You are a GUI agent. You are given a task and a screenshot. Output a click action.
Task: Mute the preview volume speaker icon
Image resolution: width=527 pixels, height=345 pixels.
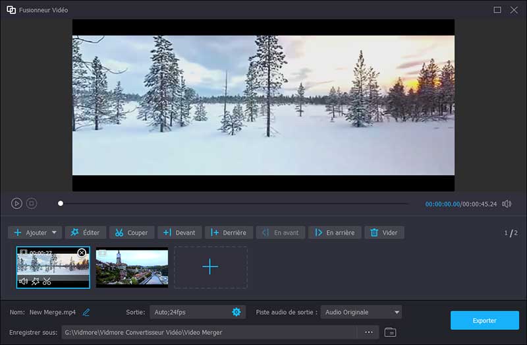pos(507,204)
